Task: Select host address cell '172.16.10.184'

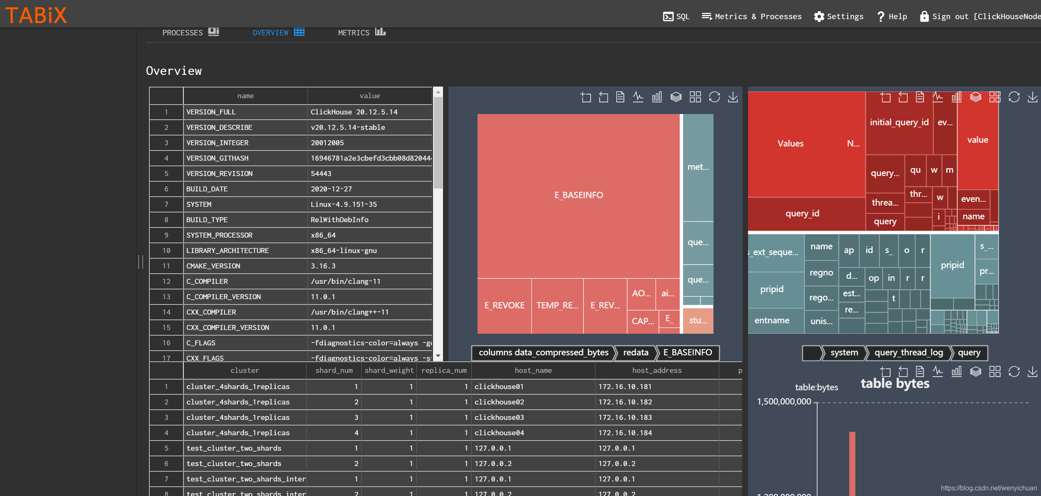Action: click(x=657, y=433)
